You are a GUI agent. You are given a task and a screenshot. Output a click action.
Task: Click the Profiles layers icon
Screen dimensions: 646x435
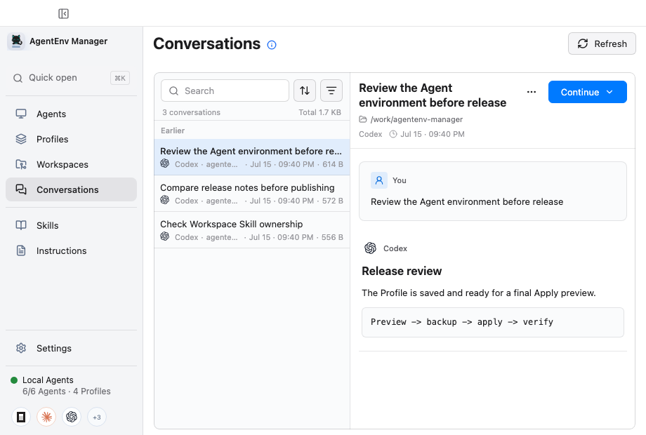(x=21, y=139)
